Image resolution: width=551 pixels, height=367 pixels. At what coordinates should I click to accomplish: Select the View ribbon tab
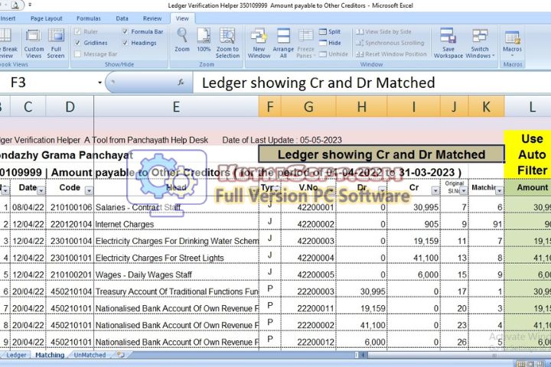(x=182, y=18)
